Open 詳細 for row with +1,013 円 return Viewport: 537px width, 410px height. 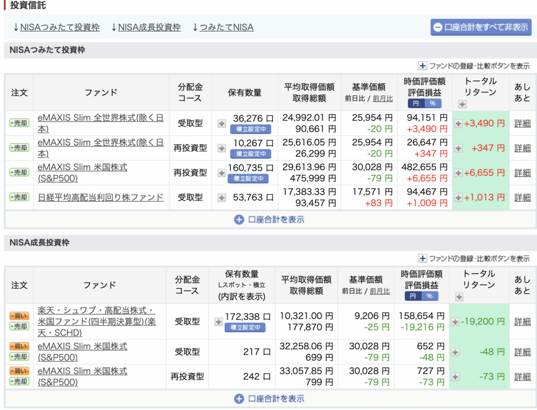tap(522, 197)
